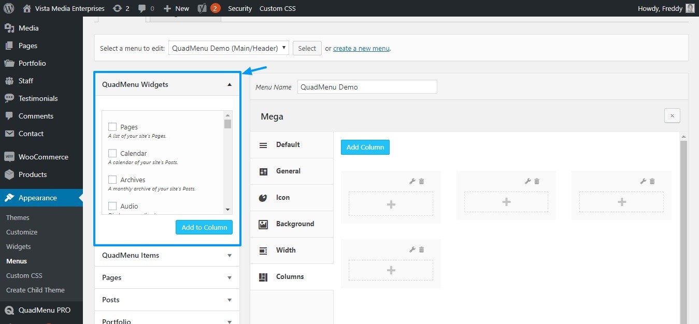Open QuadMenu PRO in the sidebar
This screenshot has height=324, width=699.
41,311
